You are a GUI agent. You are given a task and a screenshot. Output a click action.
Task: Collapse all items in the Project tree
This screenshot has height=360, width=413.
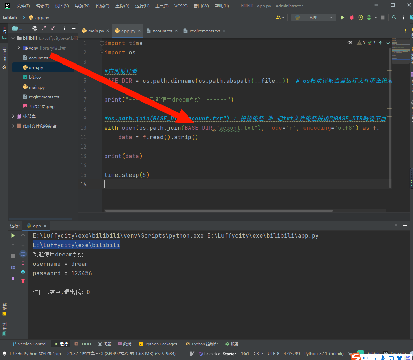pyautogui.click(x=53, y=29)
